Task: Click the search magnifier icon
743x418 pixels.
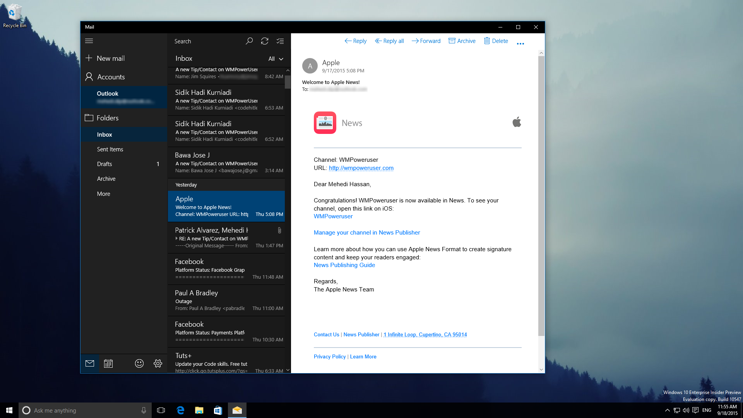Action: (249, 41)
